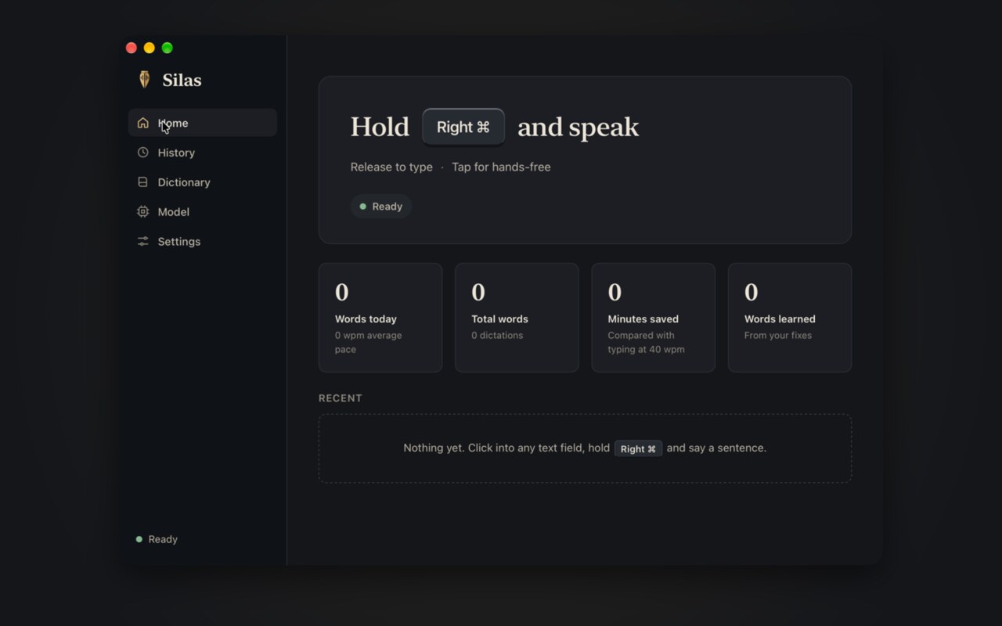Open the History section
Viewport: 1002px width, 626px height.
[203, 153]
